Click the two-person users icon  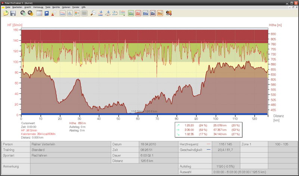[169, 13]
